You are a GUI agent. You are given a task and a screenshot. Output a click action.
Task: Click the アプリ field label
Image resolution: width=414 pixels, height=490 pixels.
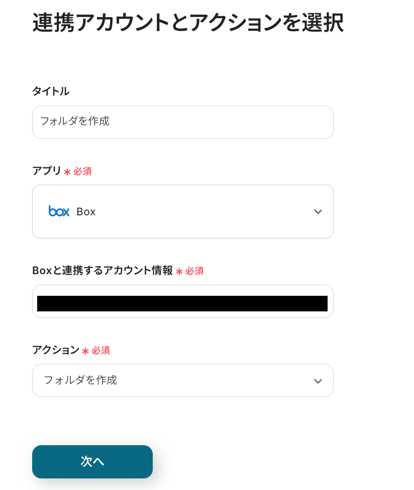click(x=47, y=171)
